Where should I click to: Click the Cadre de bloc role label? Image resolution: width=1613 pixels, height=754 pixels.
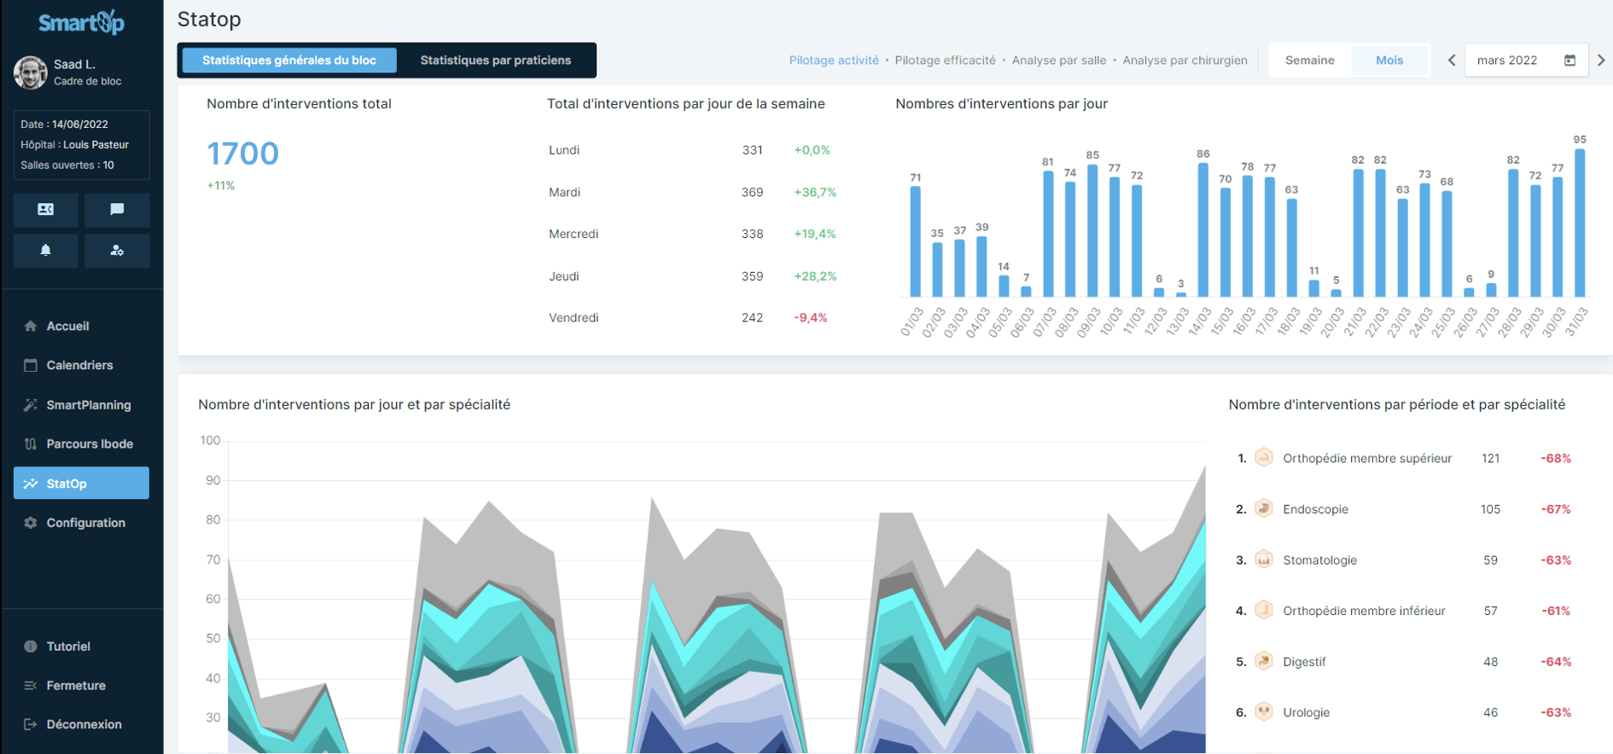pos(87,81)
